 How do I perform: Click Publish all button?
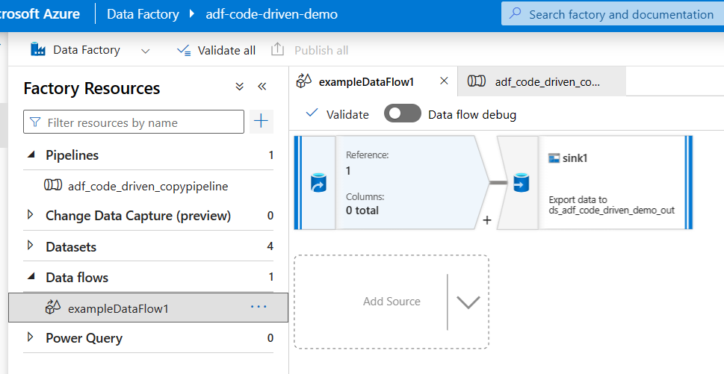tap(309, 50)
